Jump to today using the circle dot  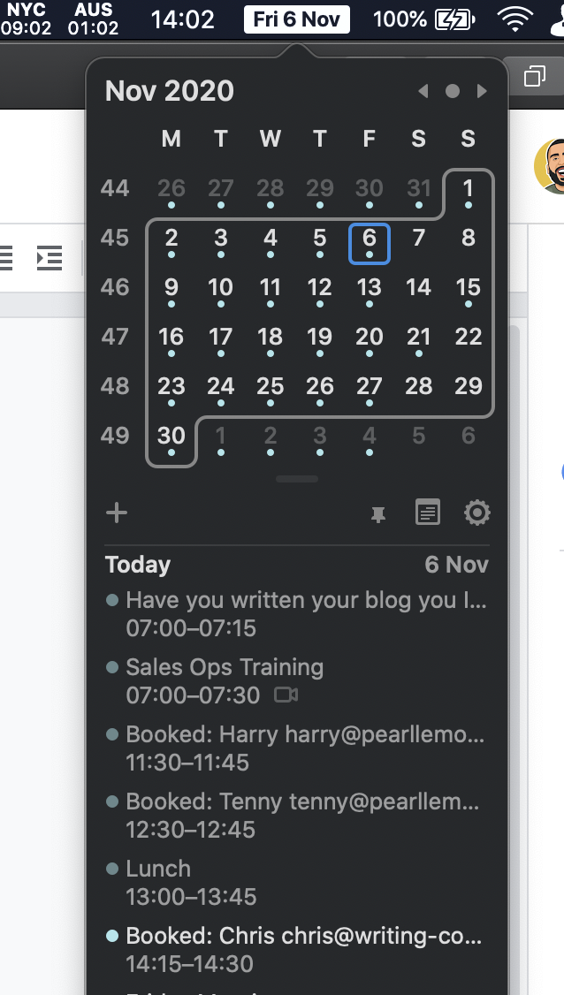453,91
